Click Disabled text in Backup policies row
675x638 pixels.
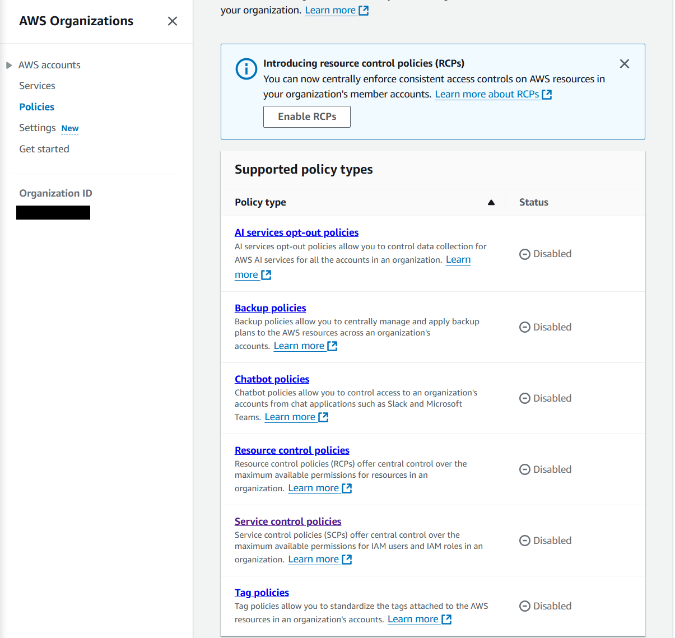point(552,327)
